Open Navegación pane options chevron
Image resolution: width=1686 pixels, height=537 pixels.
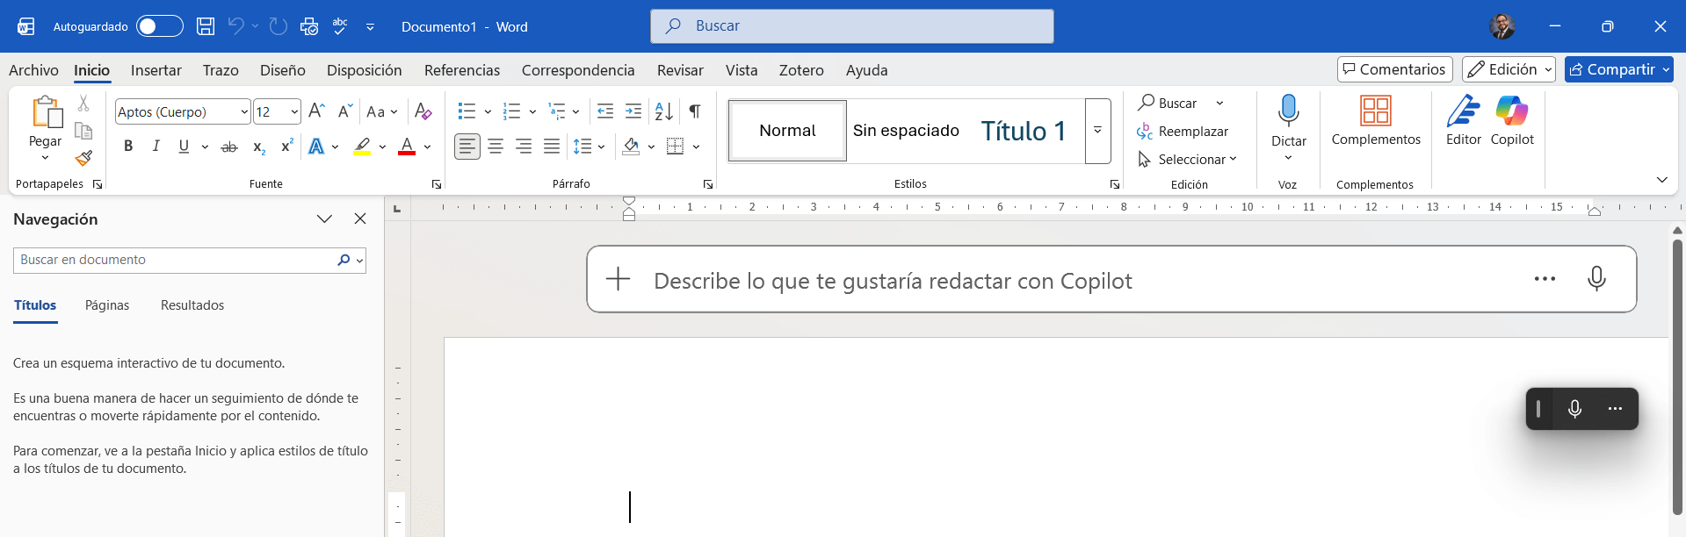pos(324,218)
